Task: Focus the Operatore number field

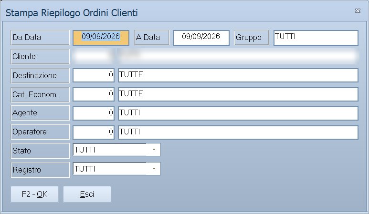Action: [x=94, y=132]
